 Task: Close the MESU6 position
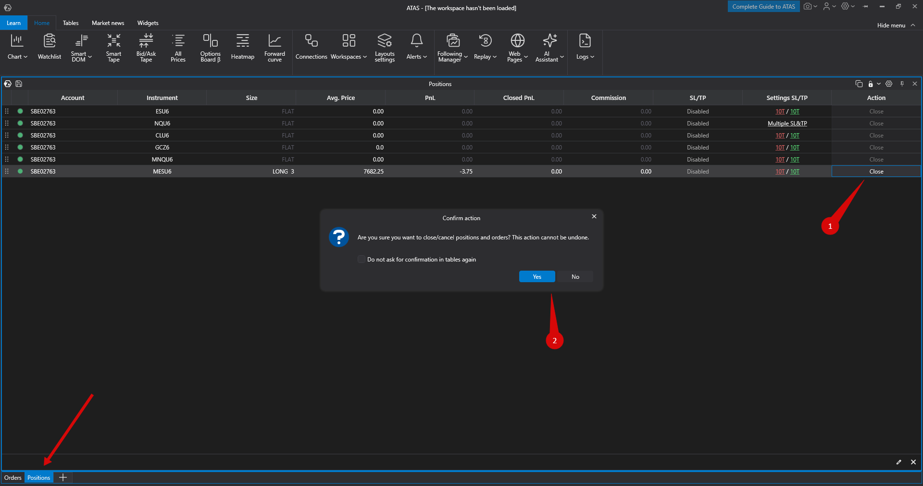point(876,171)
